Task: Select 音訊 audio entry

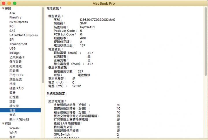Action: [12, 115]
